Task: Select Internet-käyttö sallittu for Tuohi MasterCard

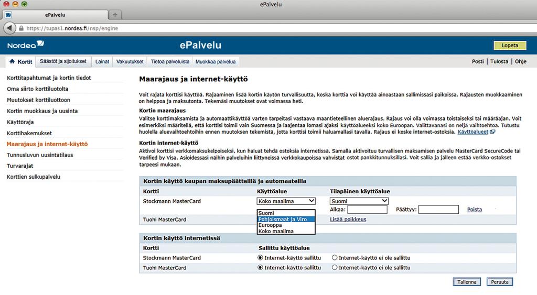Action: 260,268
